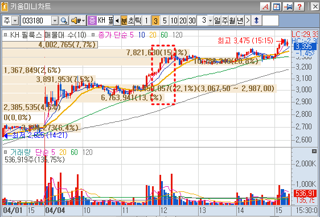Open the dropdown next to speaker icon

click(x=84, y=21)
